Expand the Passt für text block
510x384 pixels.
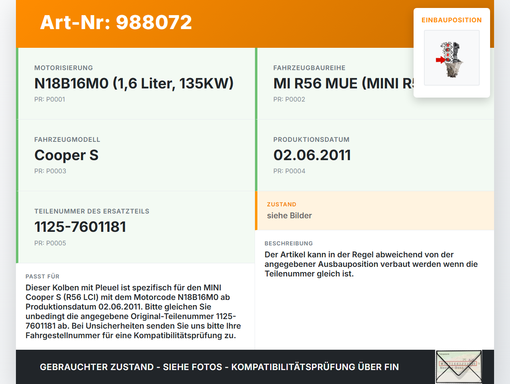tap(135, 311)
